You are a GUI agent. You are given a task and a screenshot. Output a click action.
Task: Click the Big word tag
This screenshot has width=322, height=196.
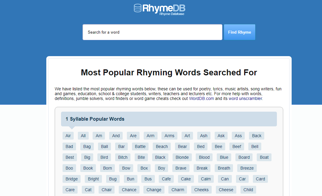pyautogui.click(x=87, y=158)
